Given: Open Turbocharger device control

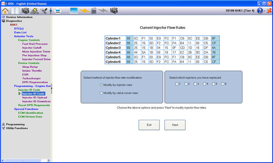Looking at the screenshot, I should [x=31, y=78].
